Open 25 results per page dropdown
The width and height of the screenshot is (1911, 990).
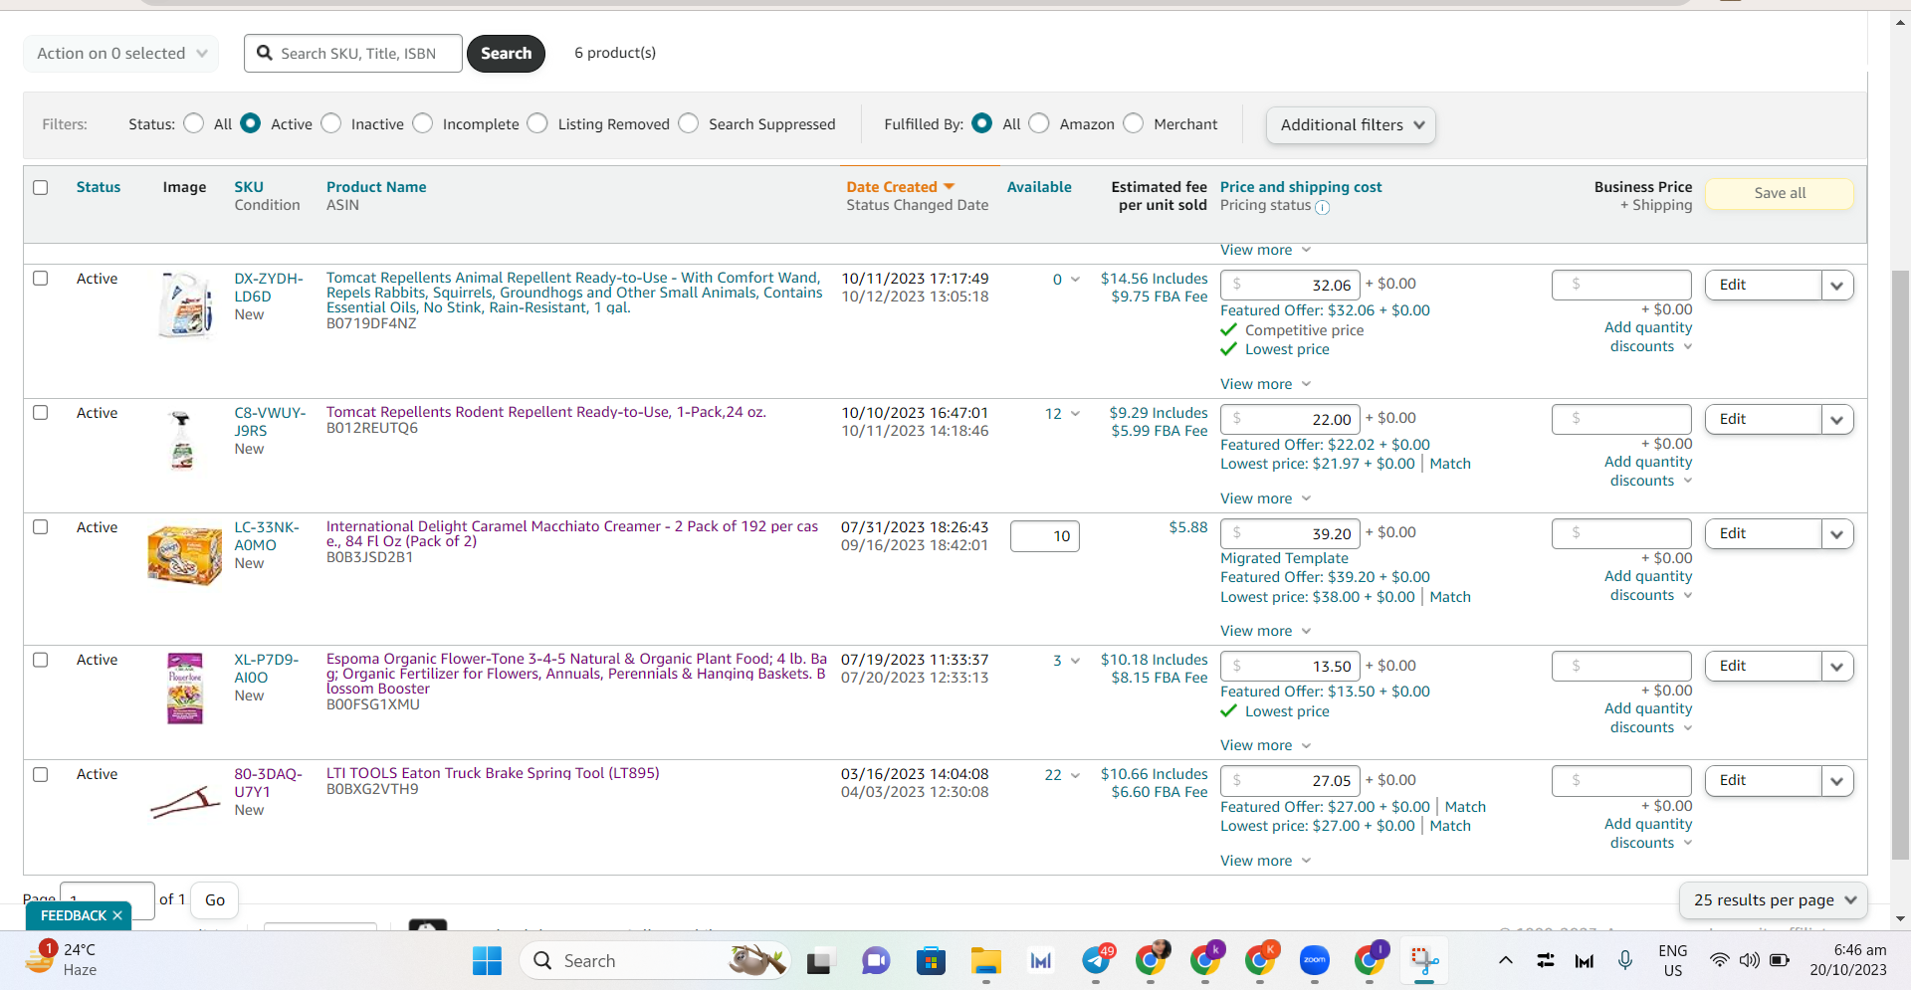pos(1774,899)
